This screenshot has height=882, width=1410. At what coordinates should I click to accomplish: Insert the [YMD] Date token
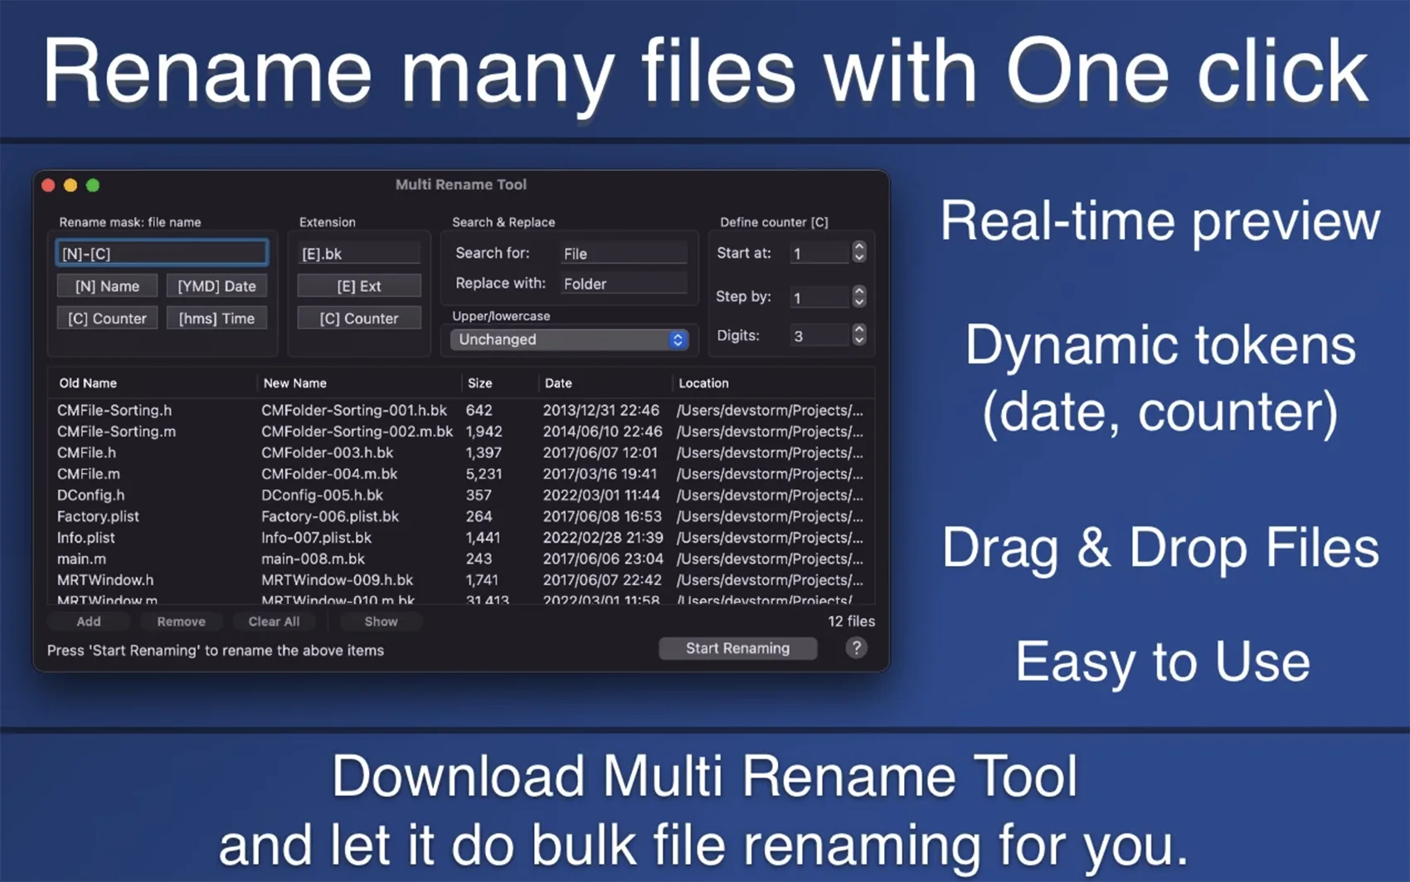216,286
